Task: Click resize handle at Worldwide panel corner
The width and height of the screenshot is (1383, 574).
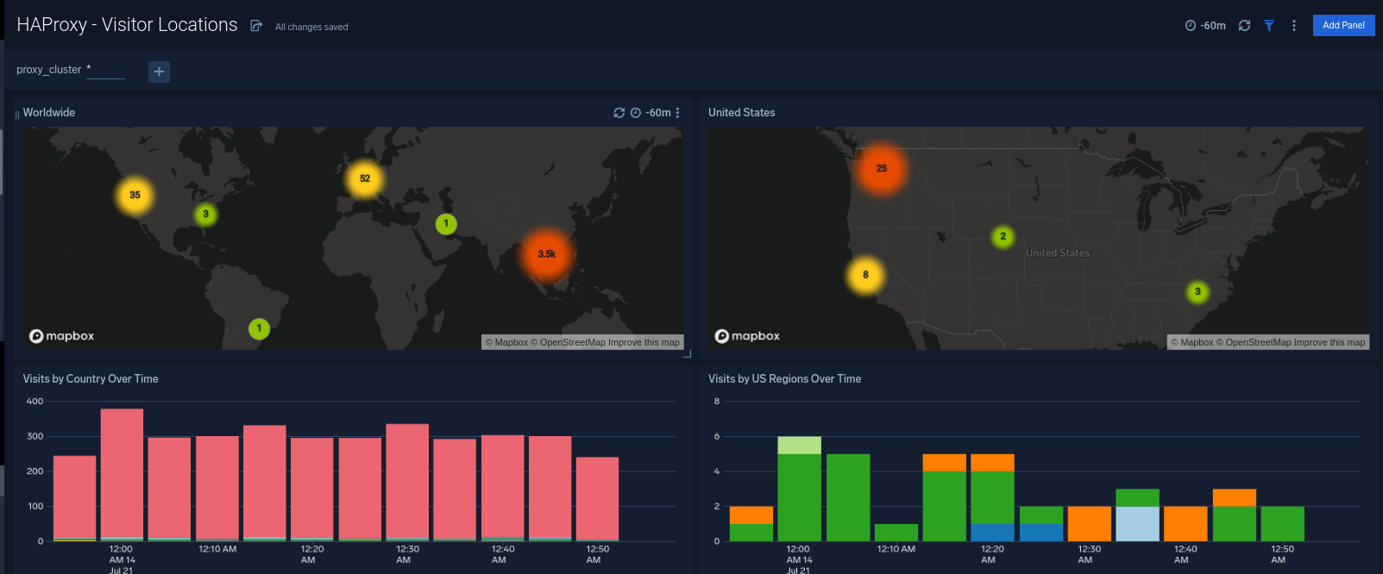Action: [x=687, y=353]
